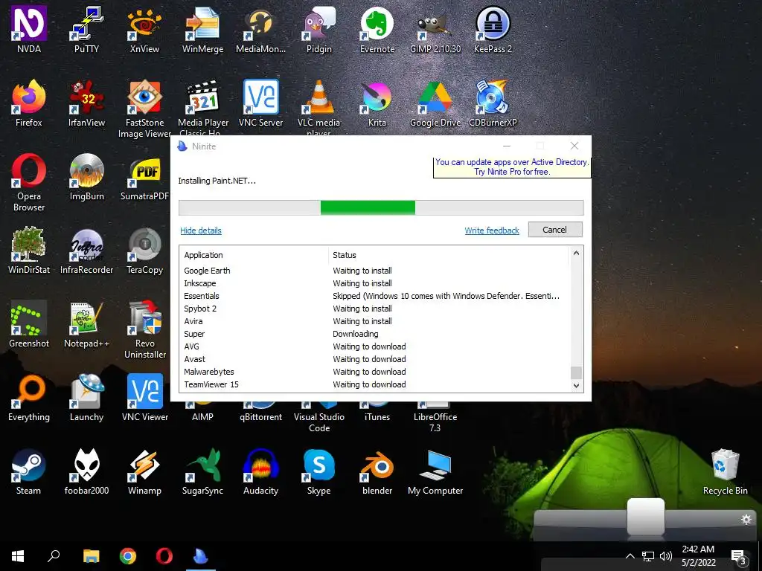Viewport: 762px width, 571px height.
Task: Launch CDBurnerXP desktop icon
Action: tap(493, 103)
